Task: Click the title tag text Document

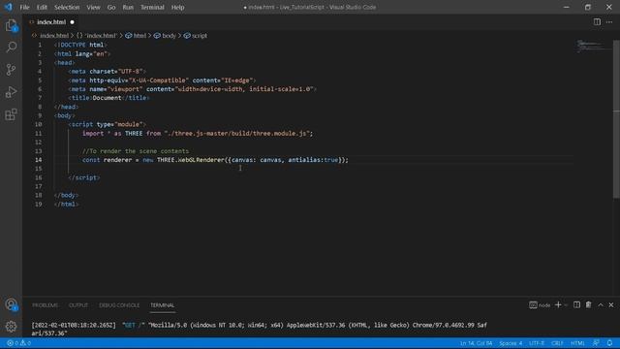Action: tap(107, 98)
